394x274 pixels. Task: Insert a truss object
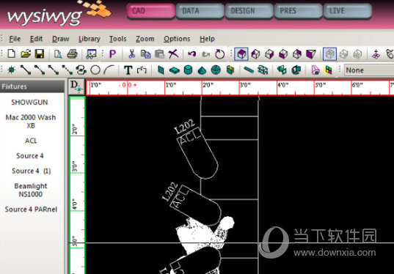point(263,70)
